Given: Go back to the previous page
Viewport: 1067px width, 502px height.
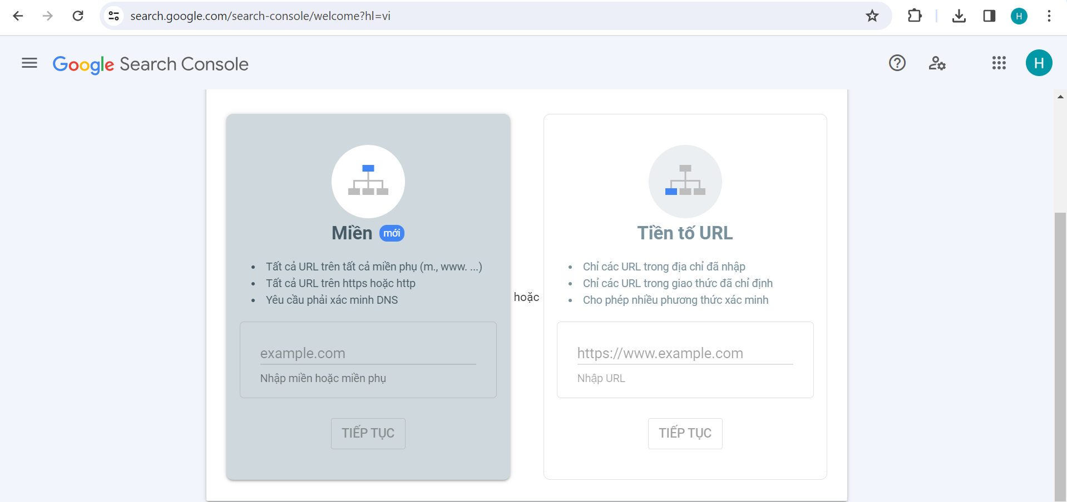Looking at the screenshot, I should (18, 16).
